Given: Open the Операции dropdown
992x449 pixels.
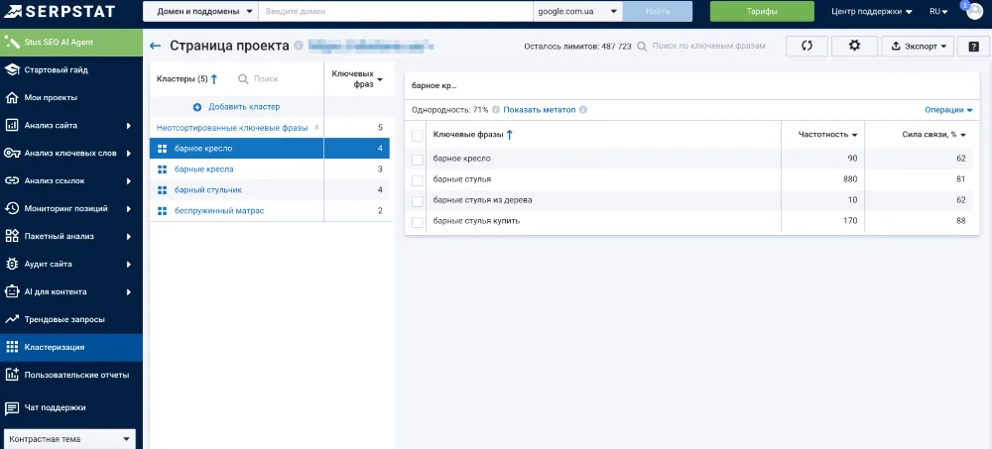Looking at the screenshot, I should click(948, 110).
